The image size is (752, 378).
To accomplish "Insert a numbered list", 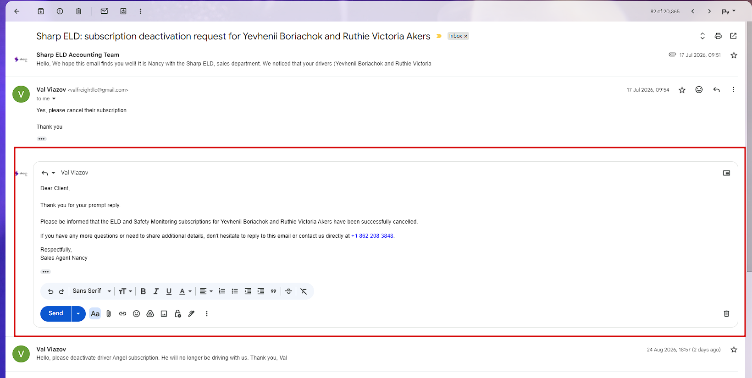I will tap(222, 291).
